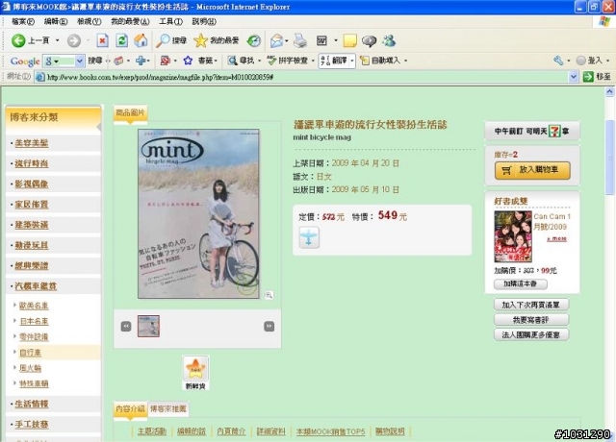The height and width of the screenshot is (442, 616).
Task: Add item with 放入購物車 button
Action: click(532, 170)
